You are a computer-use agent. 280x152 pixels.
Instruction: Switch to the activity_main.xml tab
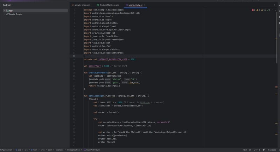pos(81,5)
